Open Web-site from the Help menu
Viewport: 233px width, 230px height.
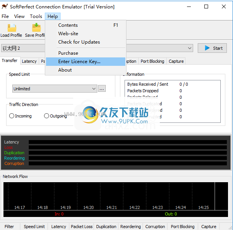(x=85, y=34)
